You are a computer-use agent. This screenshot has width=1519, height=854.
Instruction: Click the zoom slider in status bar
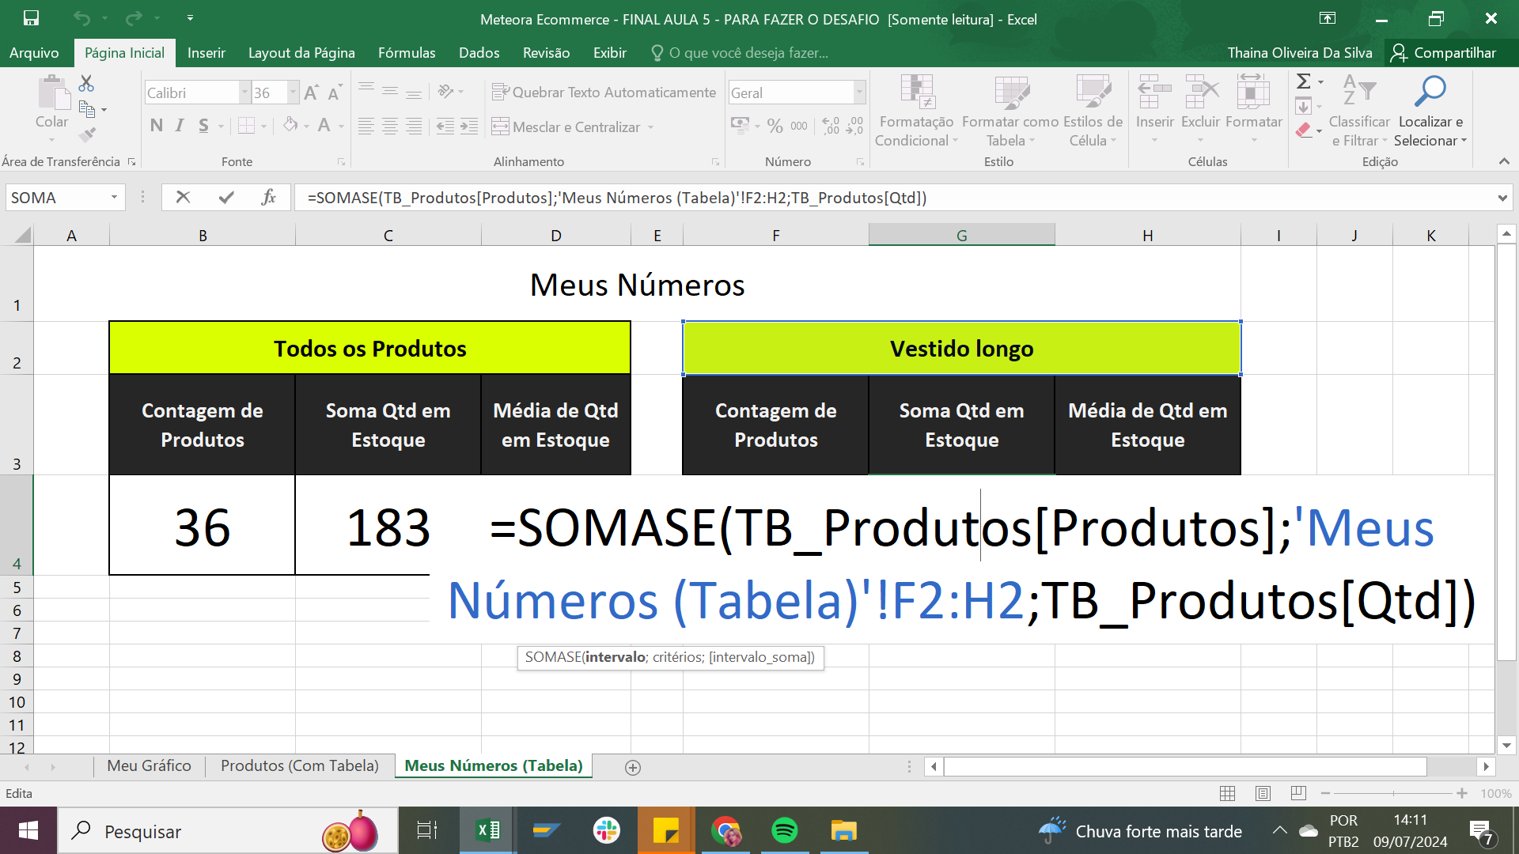coord(1394,793)
